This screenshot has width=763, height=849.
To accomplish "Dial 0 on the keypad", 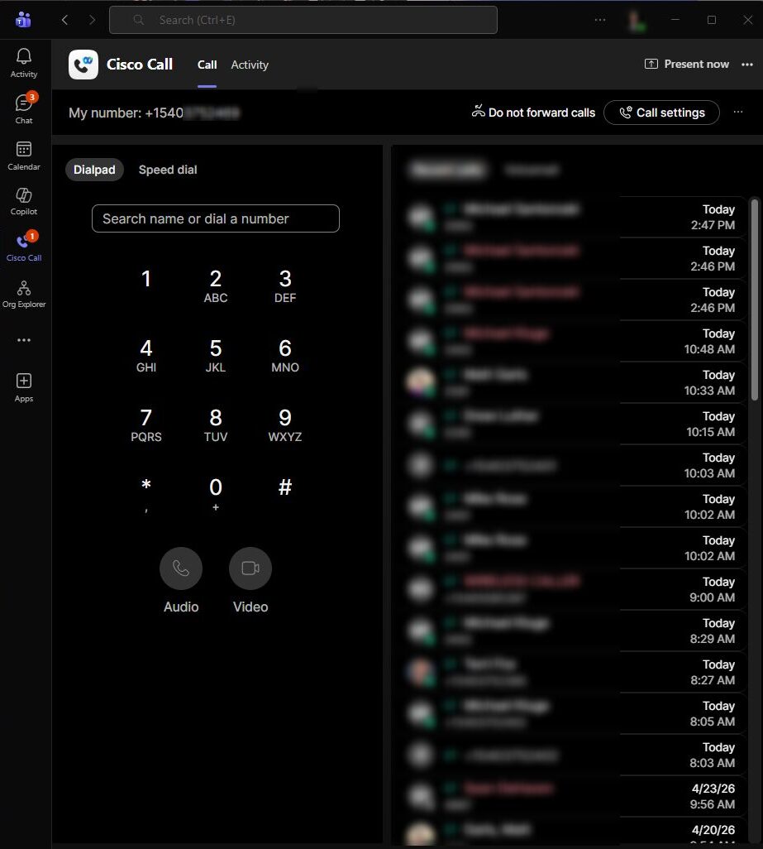I will coord(216,494).
